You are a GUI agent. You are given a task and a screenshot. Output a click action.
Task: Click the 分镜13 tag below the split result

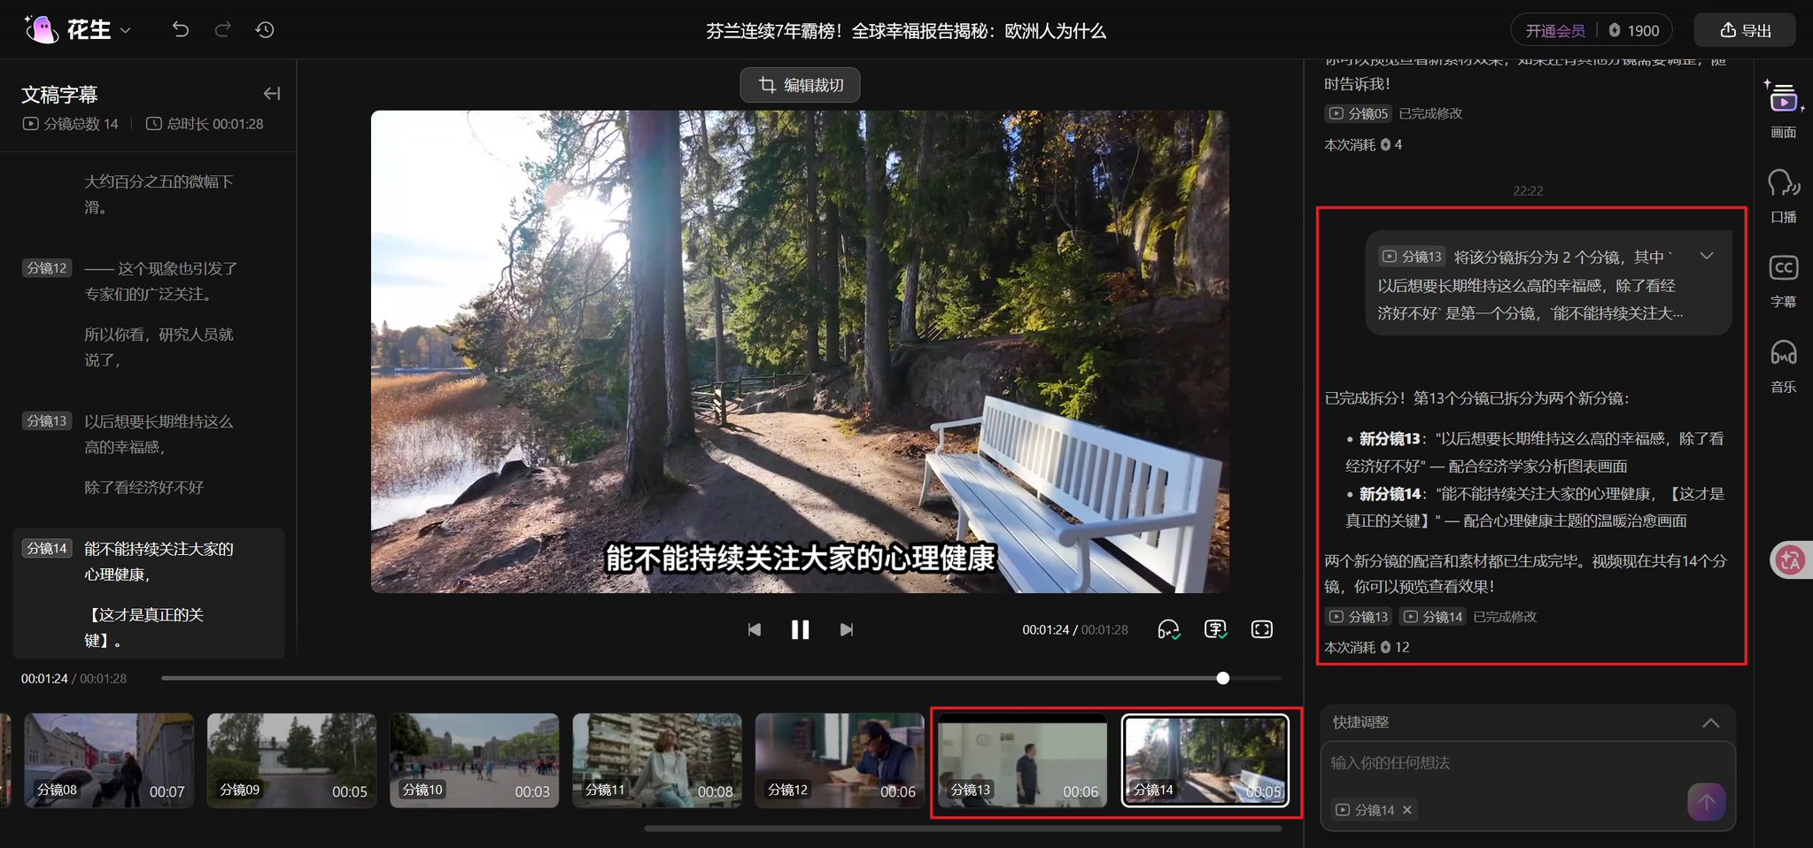1359,616
